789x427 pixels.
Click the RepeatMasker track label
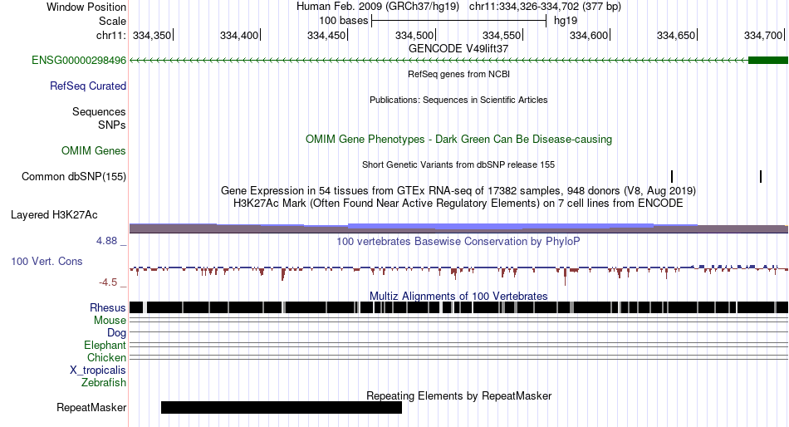(x=91, y=407)
